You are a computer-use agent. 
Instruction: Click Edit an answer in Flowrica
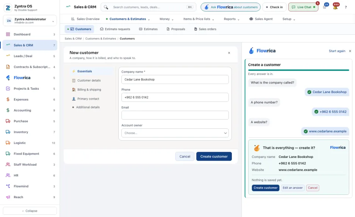tap(293, 188)
